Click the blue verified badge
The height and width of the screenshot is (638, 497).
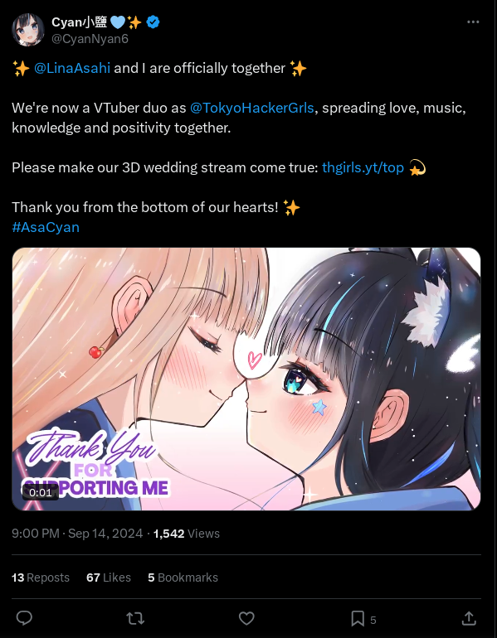[153, 22]
